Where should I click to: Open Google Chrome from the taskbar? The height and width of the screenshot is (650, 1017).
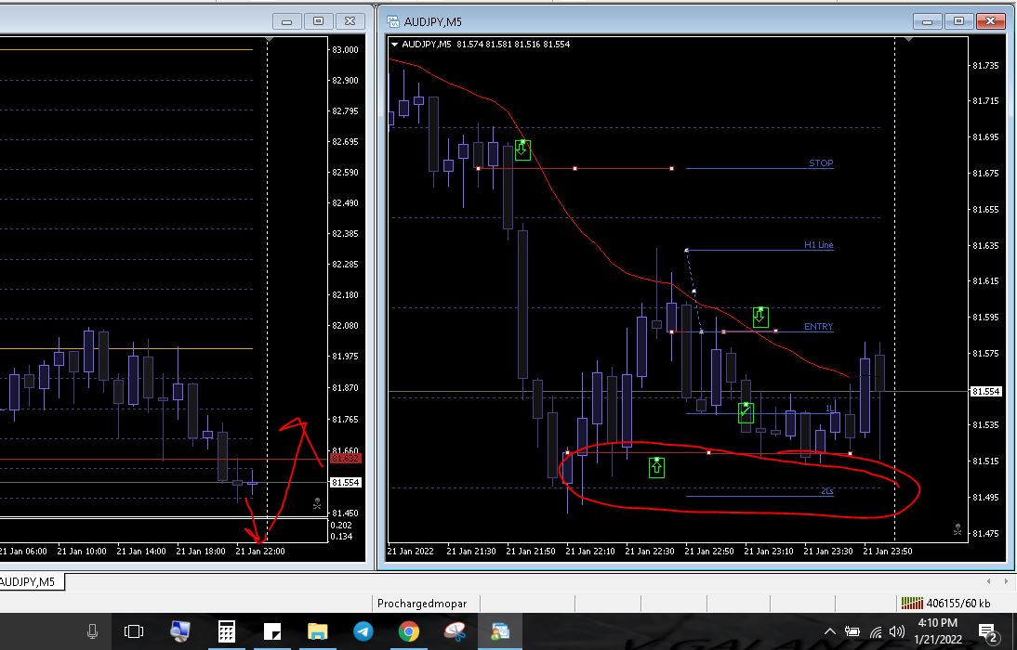pyautogui.click(x=409, y=631)
